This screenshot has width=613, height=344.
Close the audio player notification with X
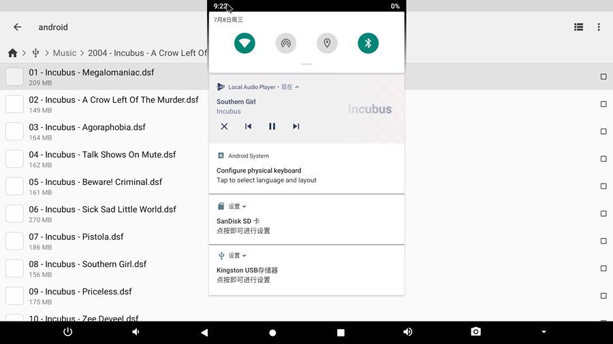point(224,126)
